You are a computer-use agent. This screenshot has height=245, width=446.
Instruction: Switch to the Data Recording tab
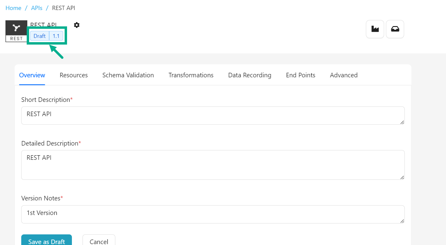[x=250, y=75]
